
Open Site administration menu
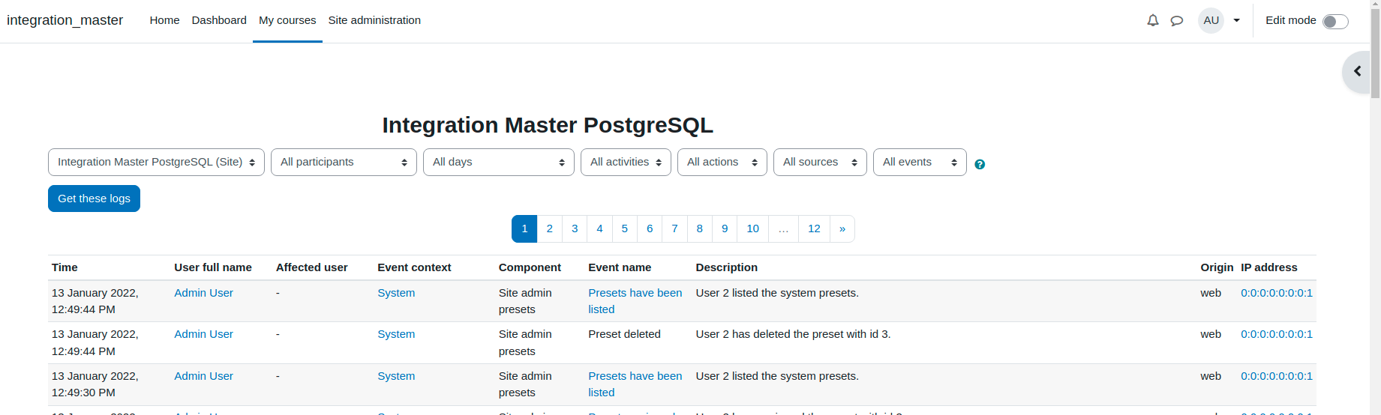click(x=374, y=20)
